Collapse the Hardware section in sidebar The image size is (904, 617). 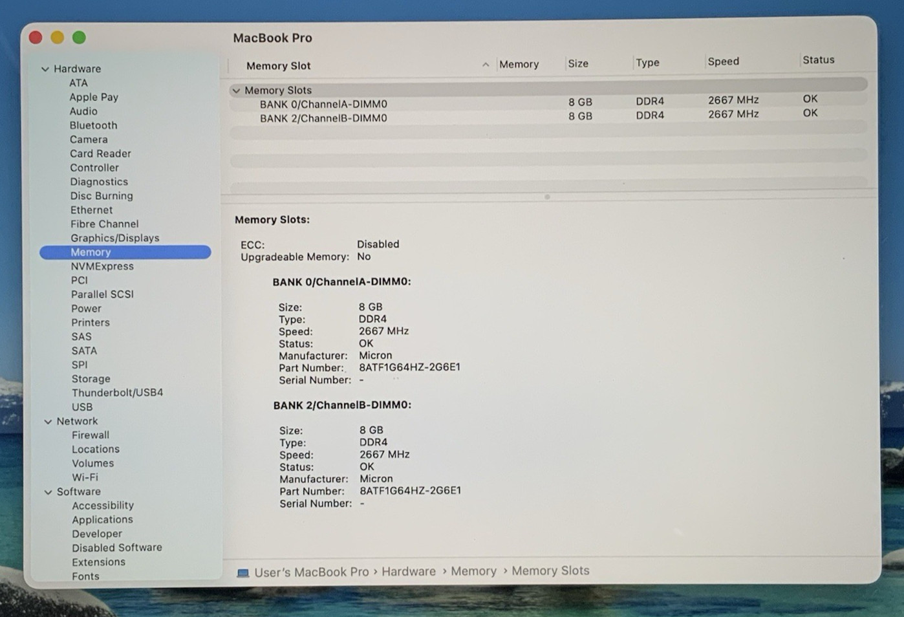click(45, 69)
